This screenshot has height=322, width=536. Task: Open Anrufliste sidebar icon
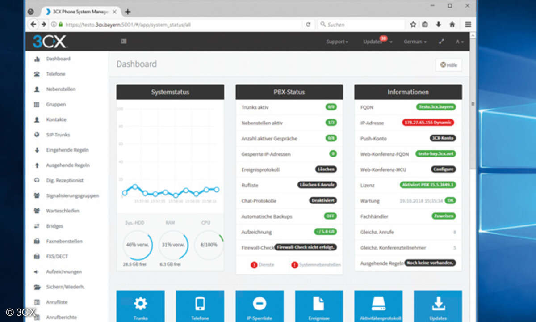pyautogui.click(x=37, y=302)
